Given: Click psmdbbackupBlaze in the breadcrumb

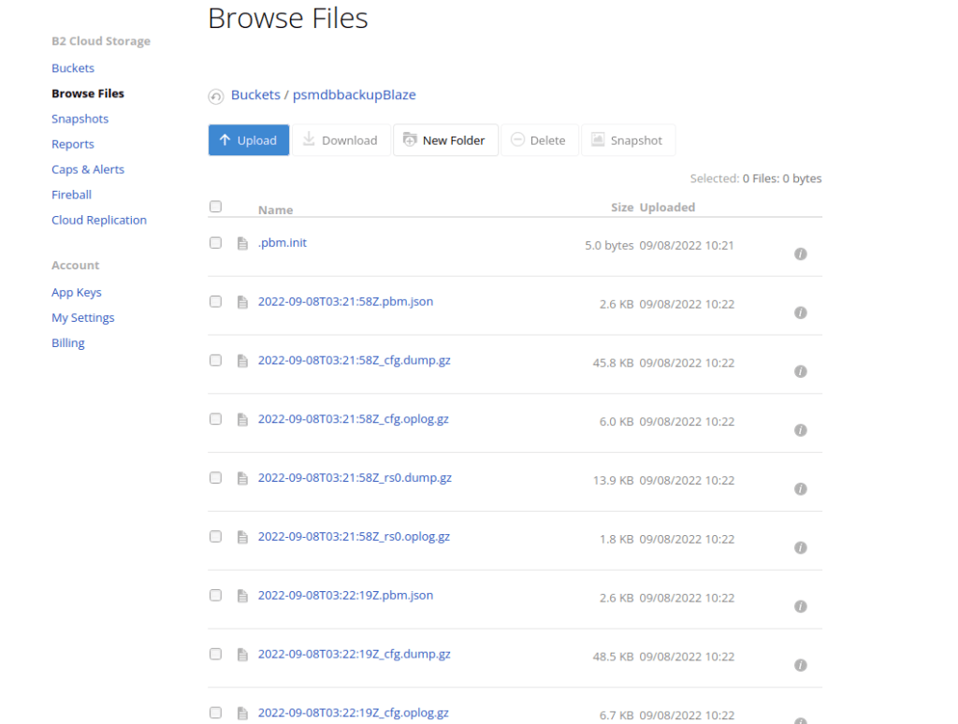Looking at the screenshot, I should coord(355,94).
